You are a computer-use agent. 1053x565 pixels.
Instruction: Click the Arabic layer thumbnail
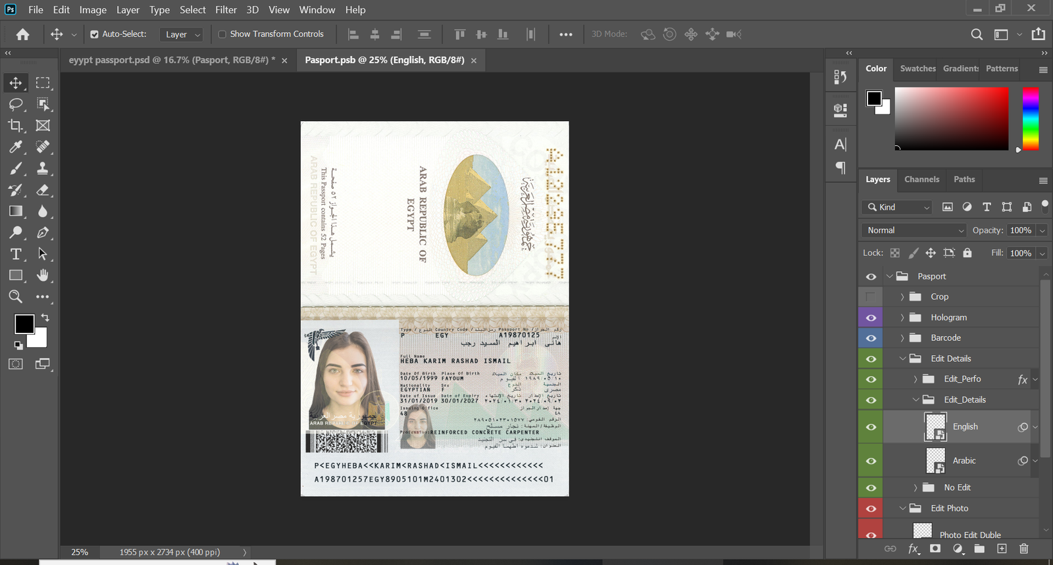click(935, 460)
